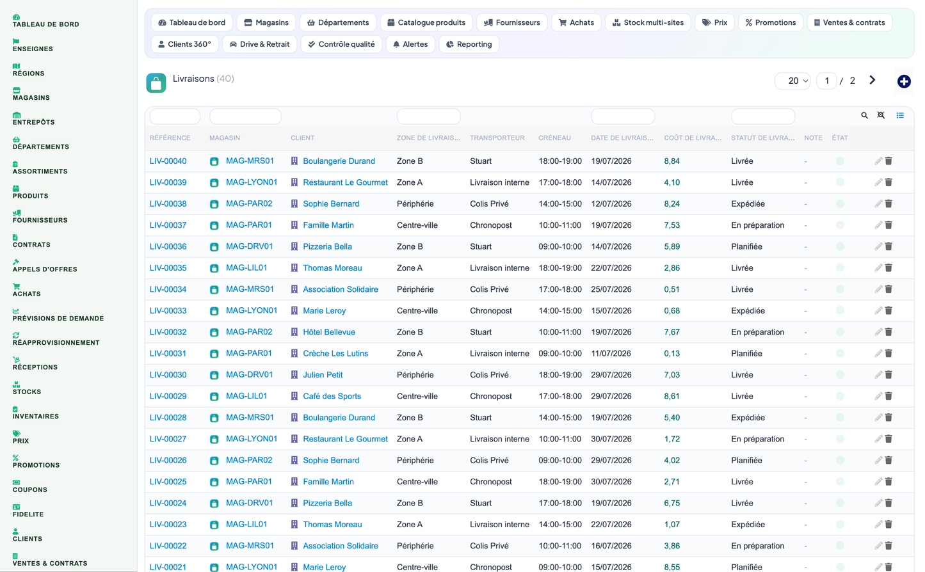The width and height of the screenshot is (925, 572).
Task: Click the Magasin filter input field
Action: [x=246, y=116]
